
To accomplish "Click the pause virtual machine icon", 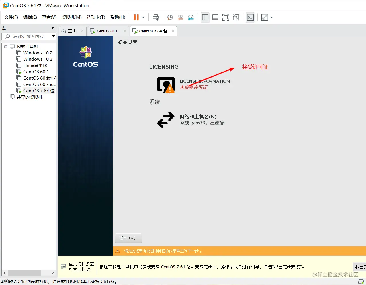I will [x=136, y=17].
